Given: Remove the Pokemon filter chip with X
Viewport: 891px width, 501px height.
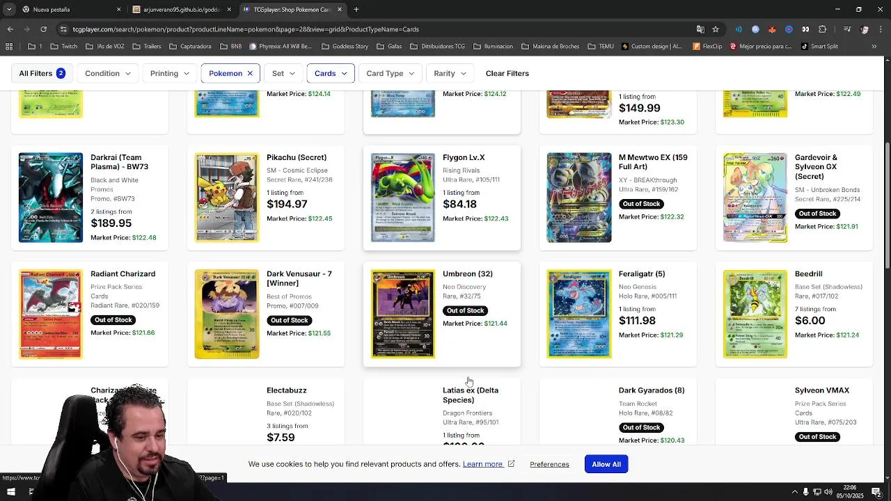Looking at the screenshot, I should [x=250, y=73].
